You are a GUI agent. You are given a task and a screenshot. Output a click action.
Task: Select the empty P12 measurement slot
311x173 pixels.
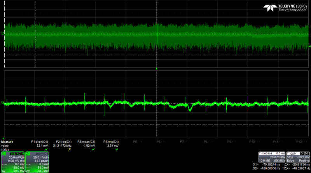coord(301,142)
